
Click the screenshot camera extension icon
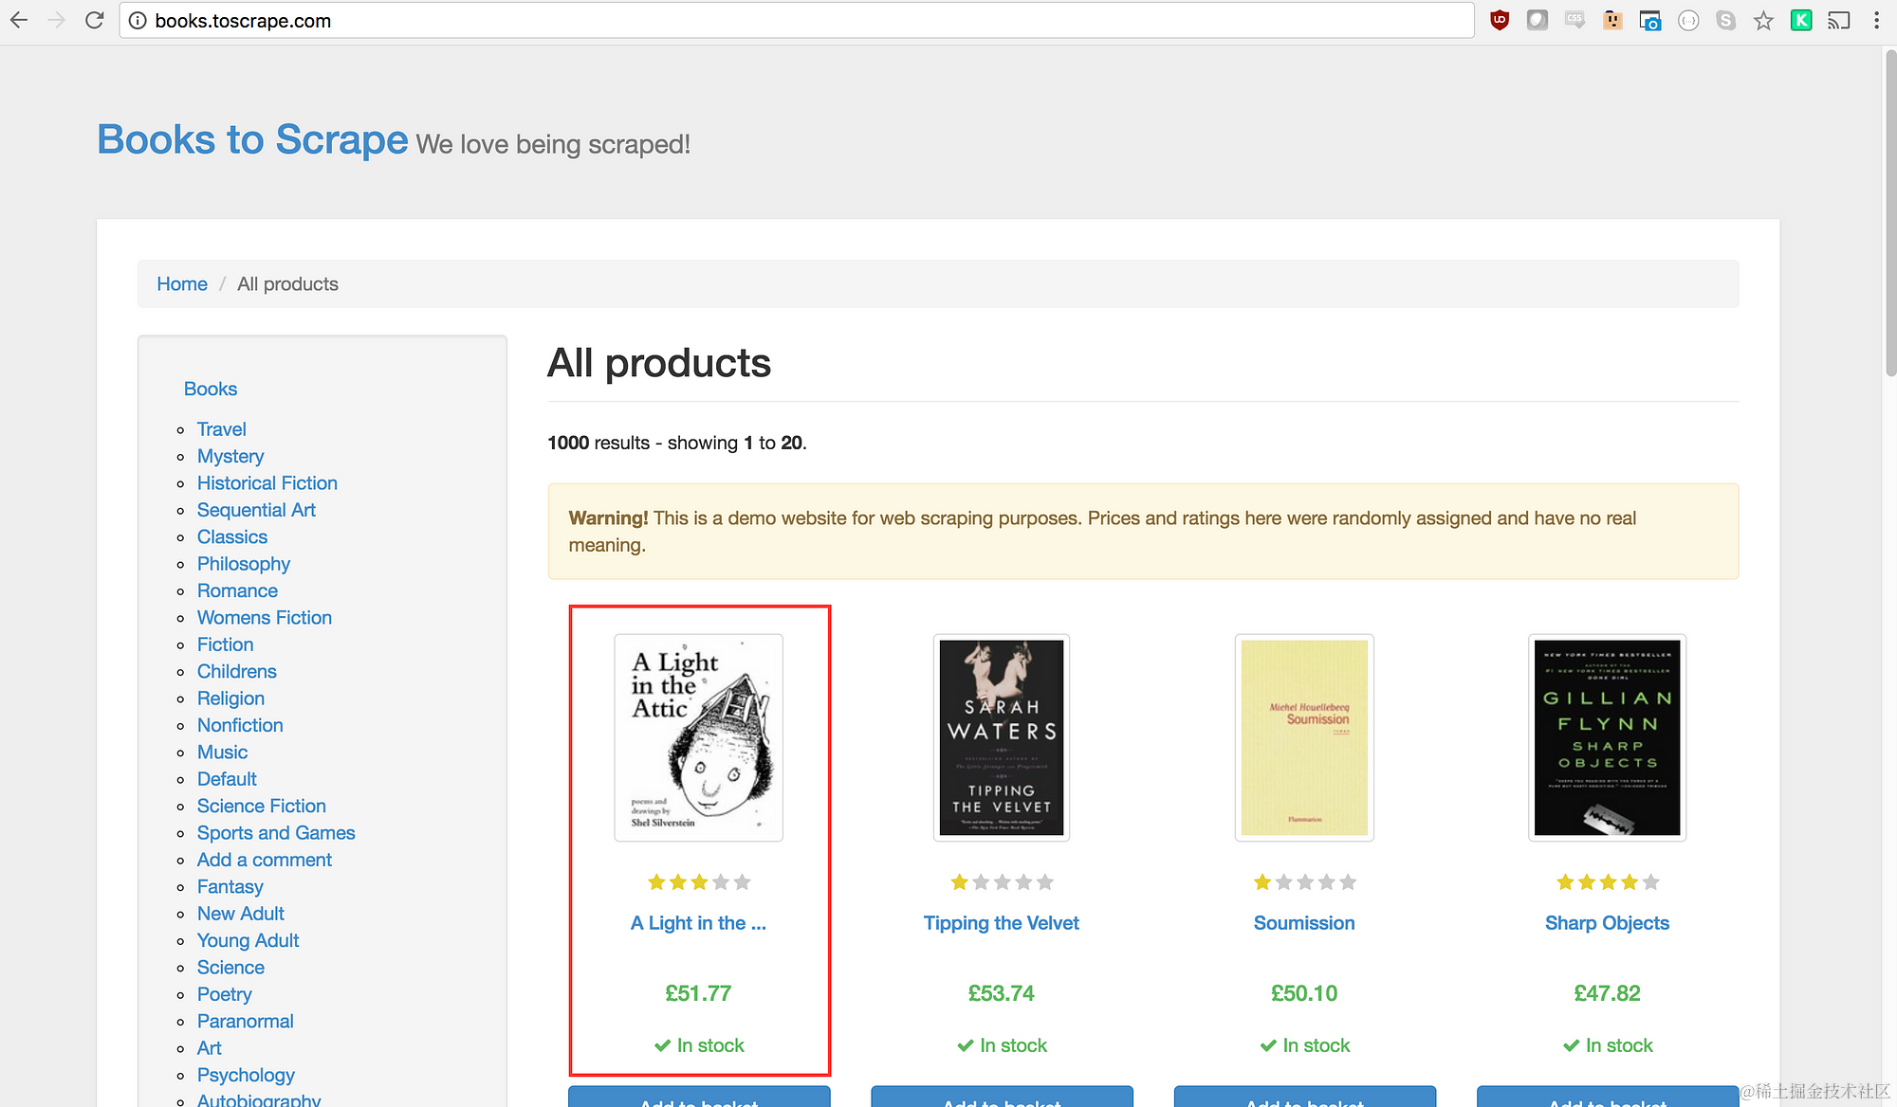pyautogui.click(x=1650, y=20)
